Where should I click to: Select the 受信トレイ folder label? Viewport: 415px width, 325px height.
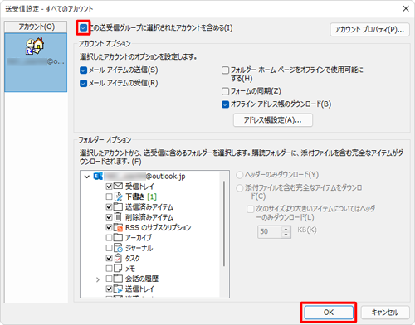(x=139, y=187)
